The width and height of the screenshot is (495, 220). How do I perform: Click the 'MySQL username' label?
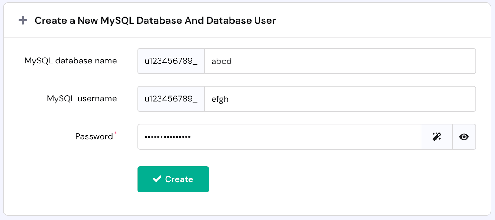pyautogui.click(x=82, y=99)
